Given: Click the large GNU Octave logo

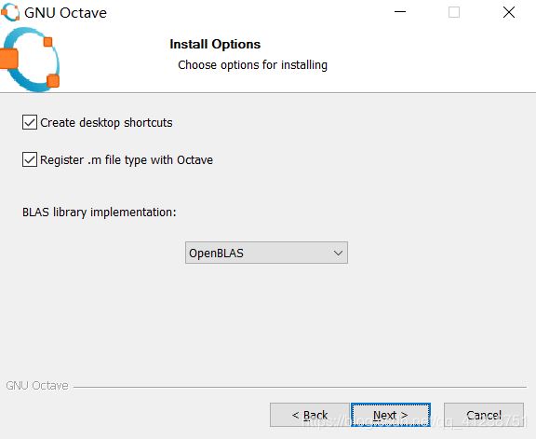Looking at the screenshot, I should click(x=30, y=60).
